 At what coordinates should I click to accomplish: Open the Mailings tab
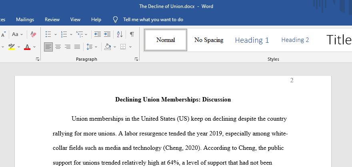point(25,20)
